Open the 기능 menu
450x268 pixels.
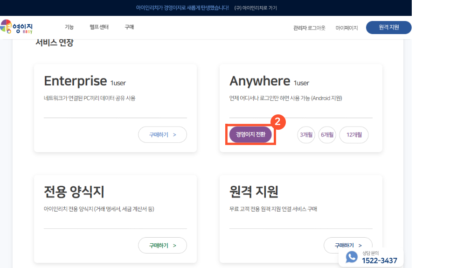[x=69, y=28]
